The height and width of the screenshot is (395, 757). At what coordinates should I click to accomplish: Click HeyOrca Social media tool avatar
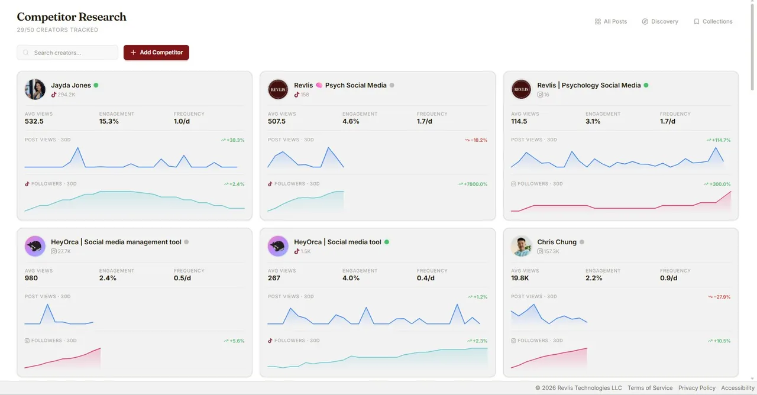(278, 246)
